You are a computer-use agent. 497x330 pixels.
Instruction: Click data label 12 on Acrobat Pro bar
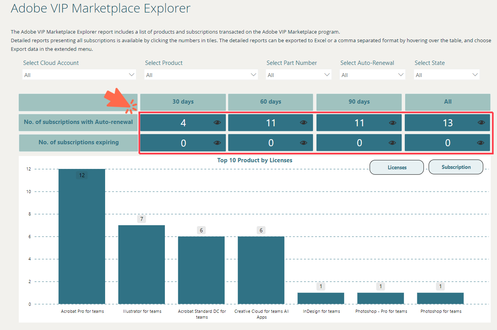pos(82,175)
